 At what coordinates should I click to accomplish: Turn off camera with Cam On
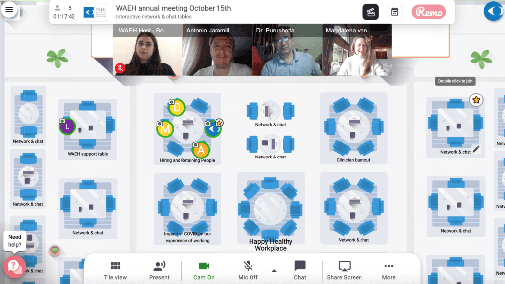(x=204, y=271)
